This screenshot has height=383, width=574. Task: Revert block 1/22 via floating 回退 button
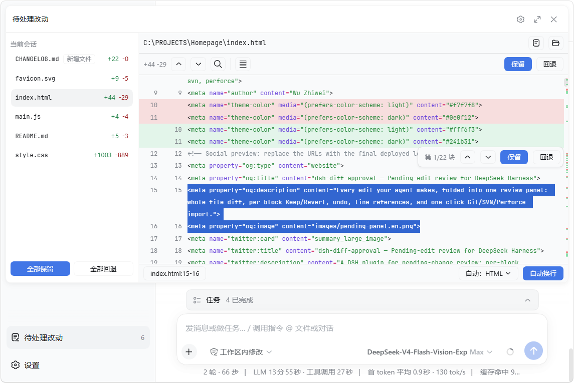[546, 157]
